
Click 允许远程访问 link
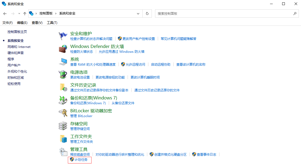pyautogui.click(x=135, y=64)
